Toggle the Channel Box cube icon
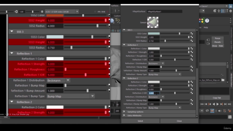The height and width of the screenshot is (131, 233). pyautogui.click(x=230, y=11)
